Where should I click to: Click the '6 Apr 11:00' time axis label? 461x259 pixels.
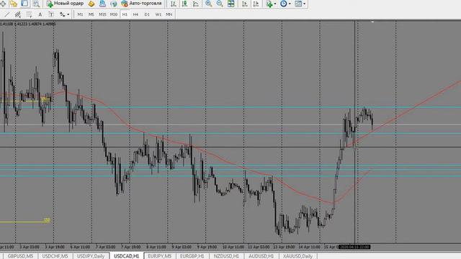[x=80, y=247]
